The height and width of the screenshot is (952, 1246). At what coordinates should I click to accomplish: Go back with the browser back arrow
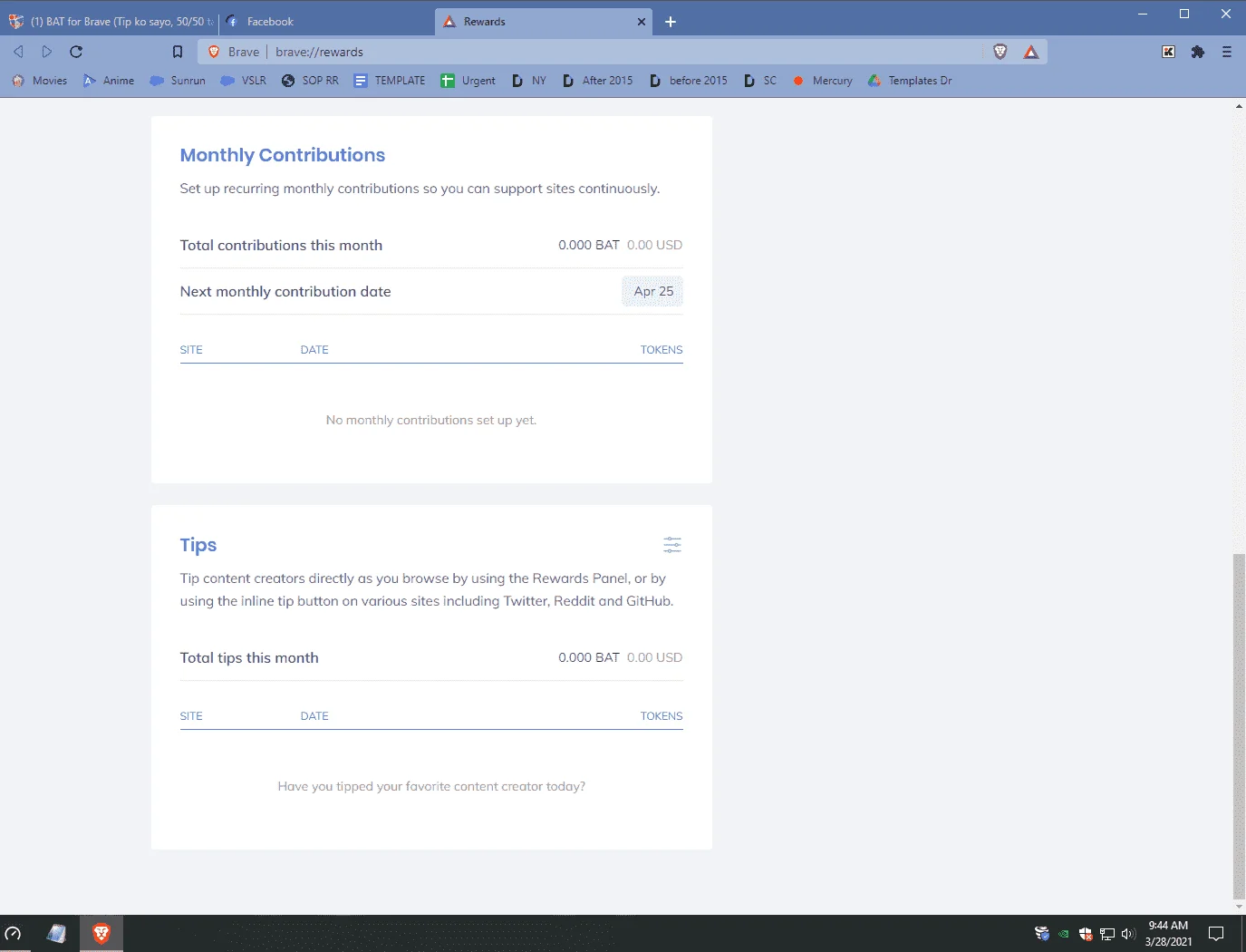coord(18,52)
